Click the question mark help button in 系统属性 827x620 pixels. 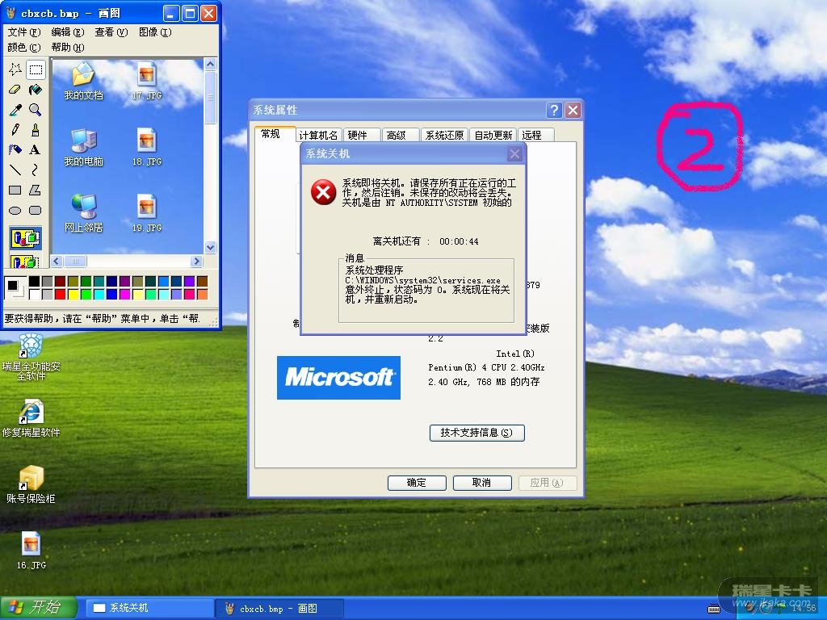pyautogui.click(x=554, y=110)
